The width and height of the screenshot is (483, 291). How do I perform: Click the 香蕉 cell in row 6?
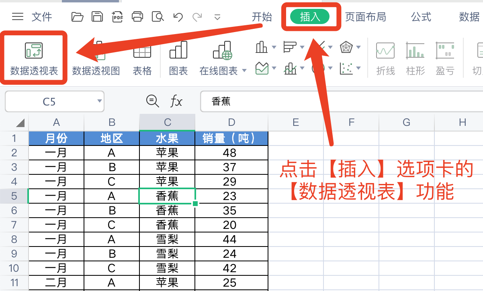tap(167, 210)
